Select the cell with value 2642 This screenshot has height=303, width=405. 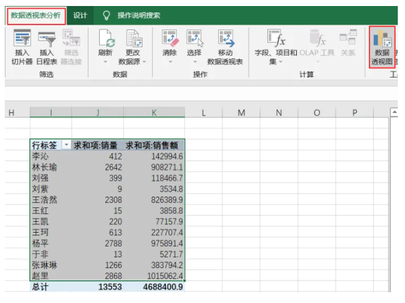click(x=97, y=167)
